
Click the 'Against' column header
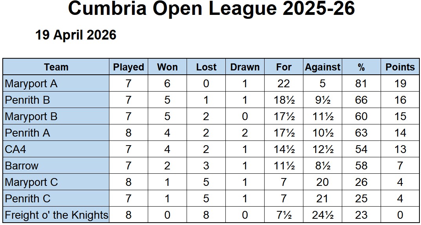(x=323, y=67)
